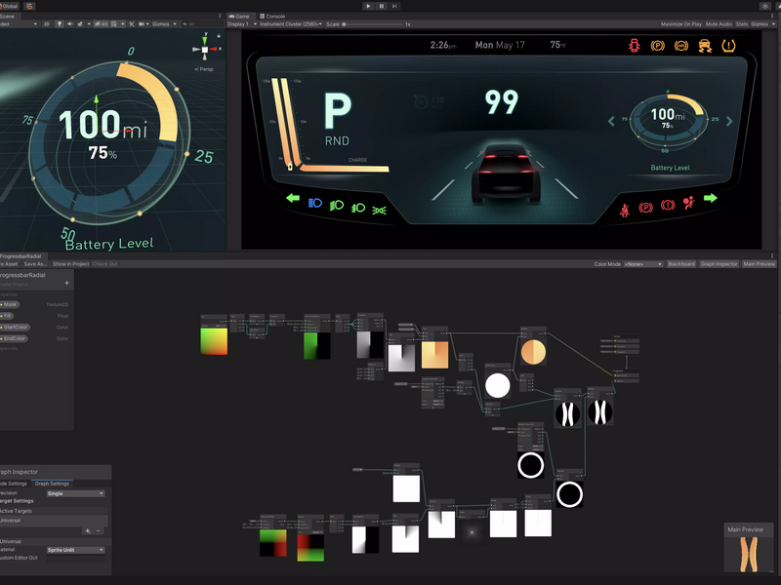Open Scene view Gizmos dropdown
This screenshot has width=781, height=585.
pyautogui.click(x=164, y=23)
